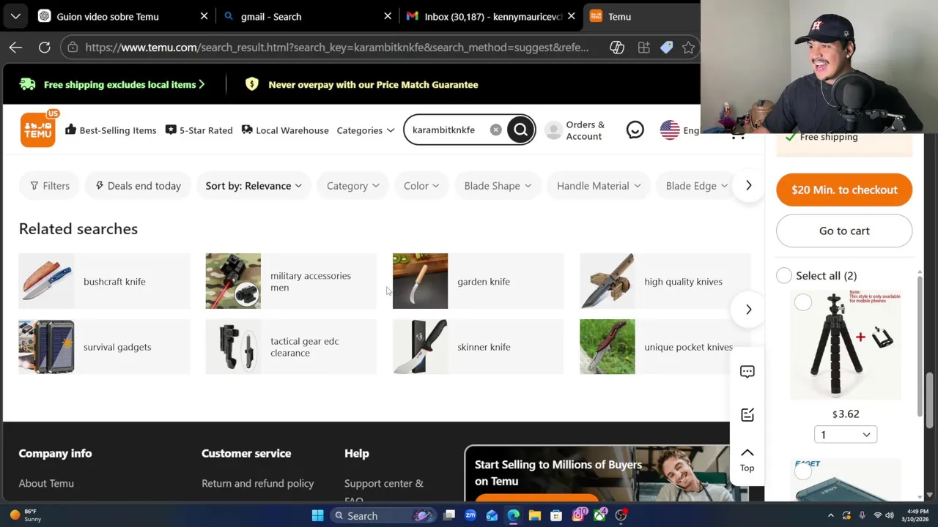Screen dimensions: 938x527
Task: Change tripod quantity dropdown showing 1
Action: 845,435
